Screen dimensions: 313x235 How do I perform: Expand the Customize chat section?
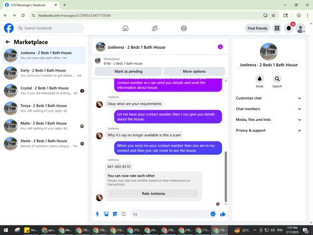coord(269,98)
